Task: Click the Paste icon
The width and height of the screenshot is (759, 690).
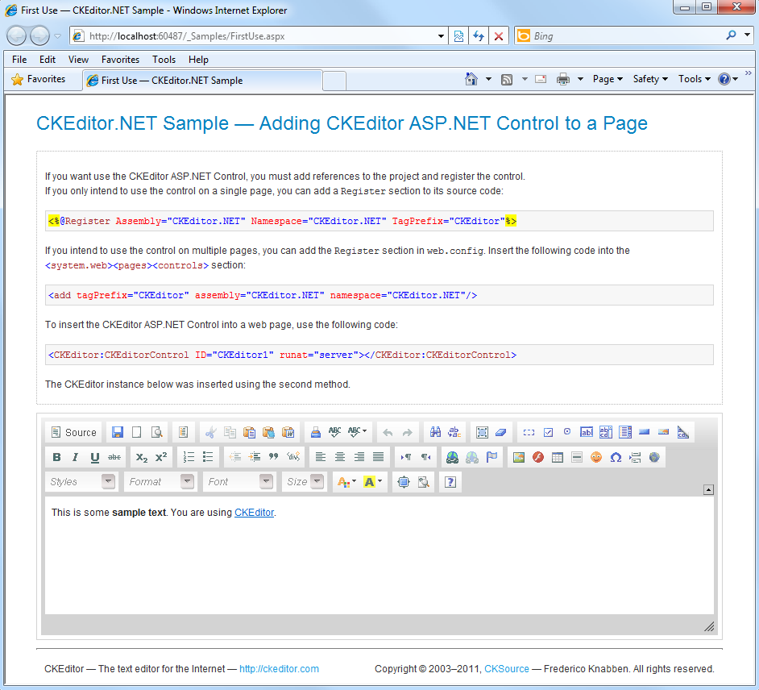Action: click(x=249, y=432)
